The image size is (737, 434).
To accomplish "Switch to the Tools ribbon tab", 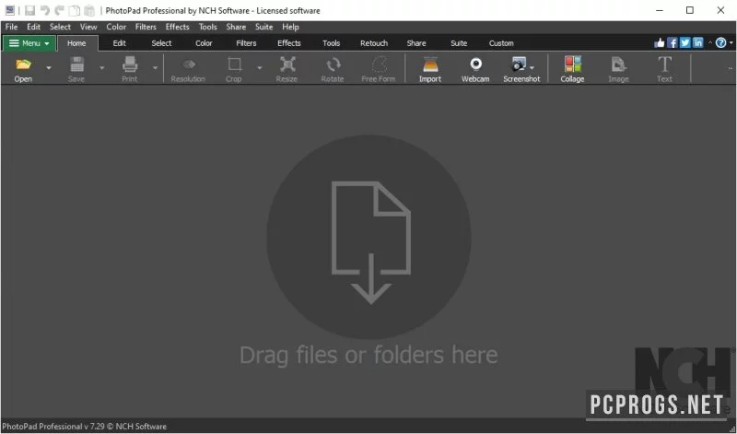I will coord(332,43).
